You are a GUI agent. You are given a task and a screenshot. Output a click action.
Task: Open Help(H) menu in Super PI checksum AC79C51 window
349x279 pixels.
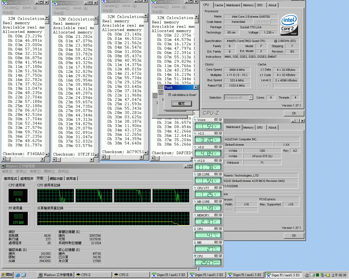[x=107, y=11]
